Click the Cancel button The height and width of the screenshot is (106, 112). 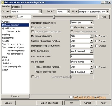[87, 103]
